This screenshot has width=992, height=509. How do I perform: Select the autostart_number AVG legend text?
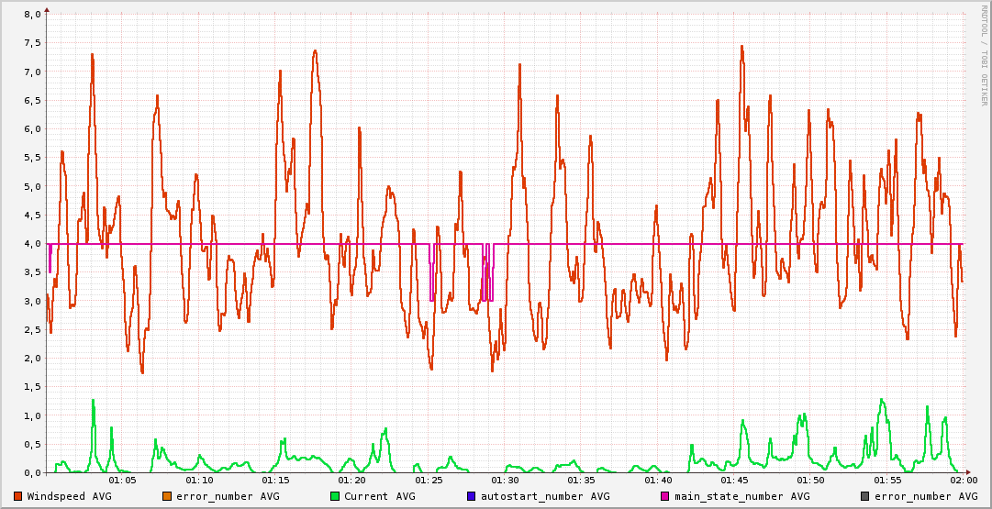pyautogui.click(x=545, y=496)
